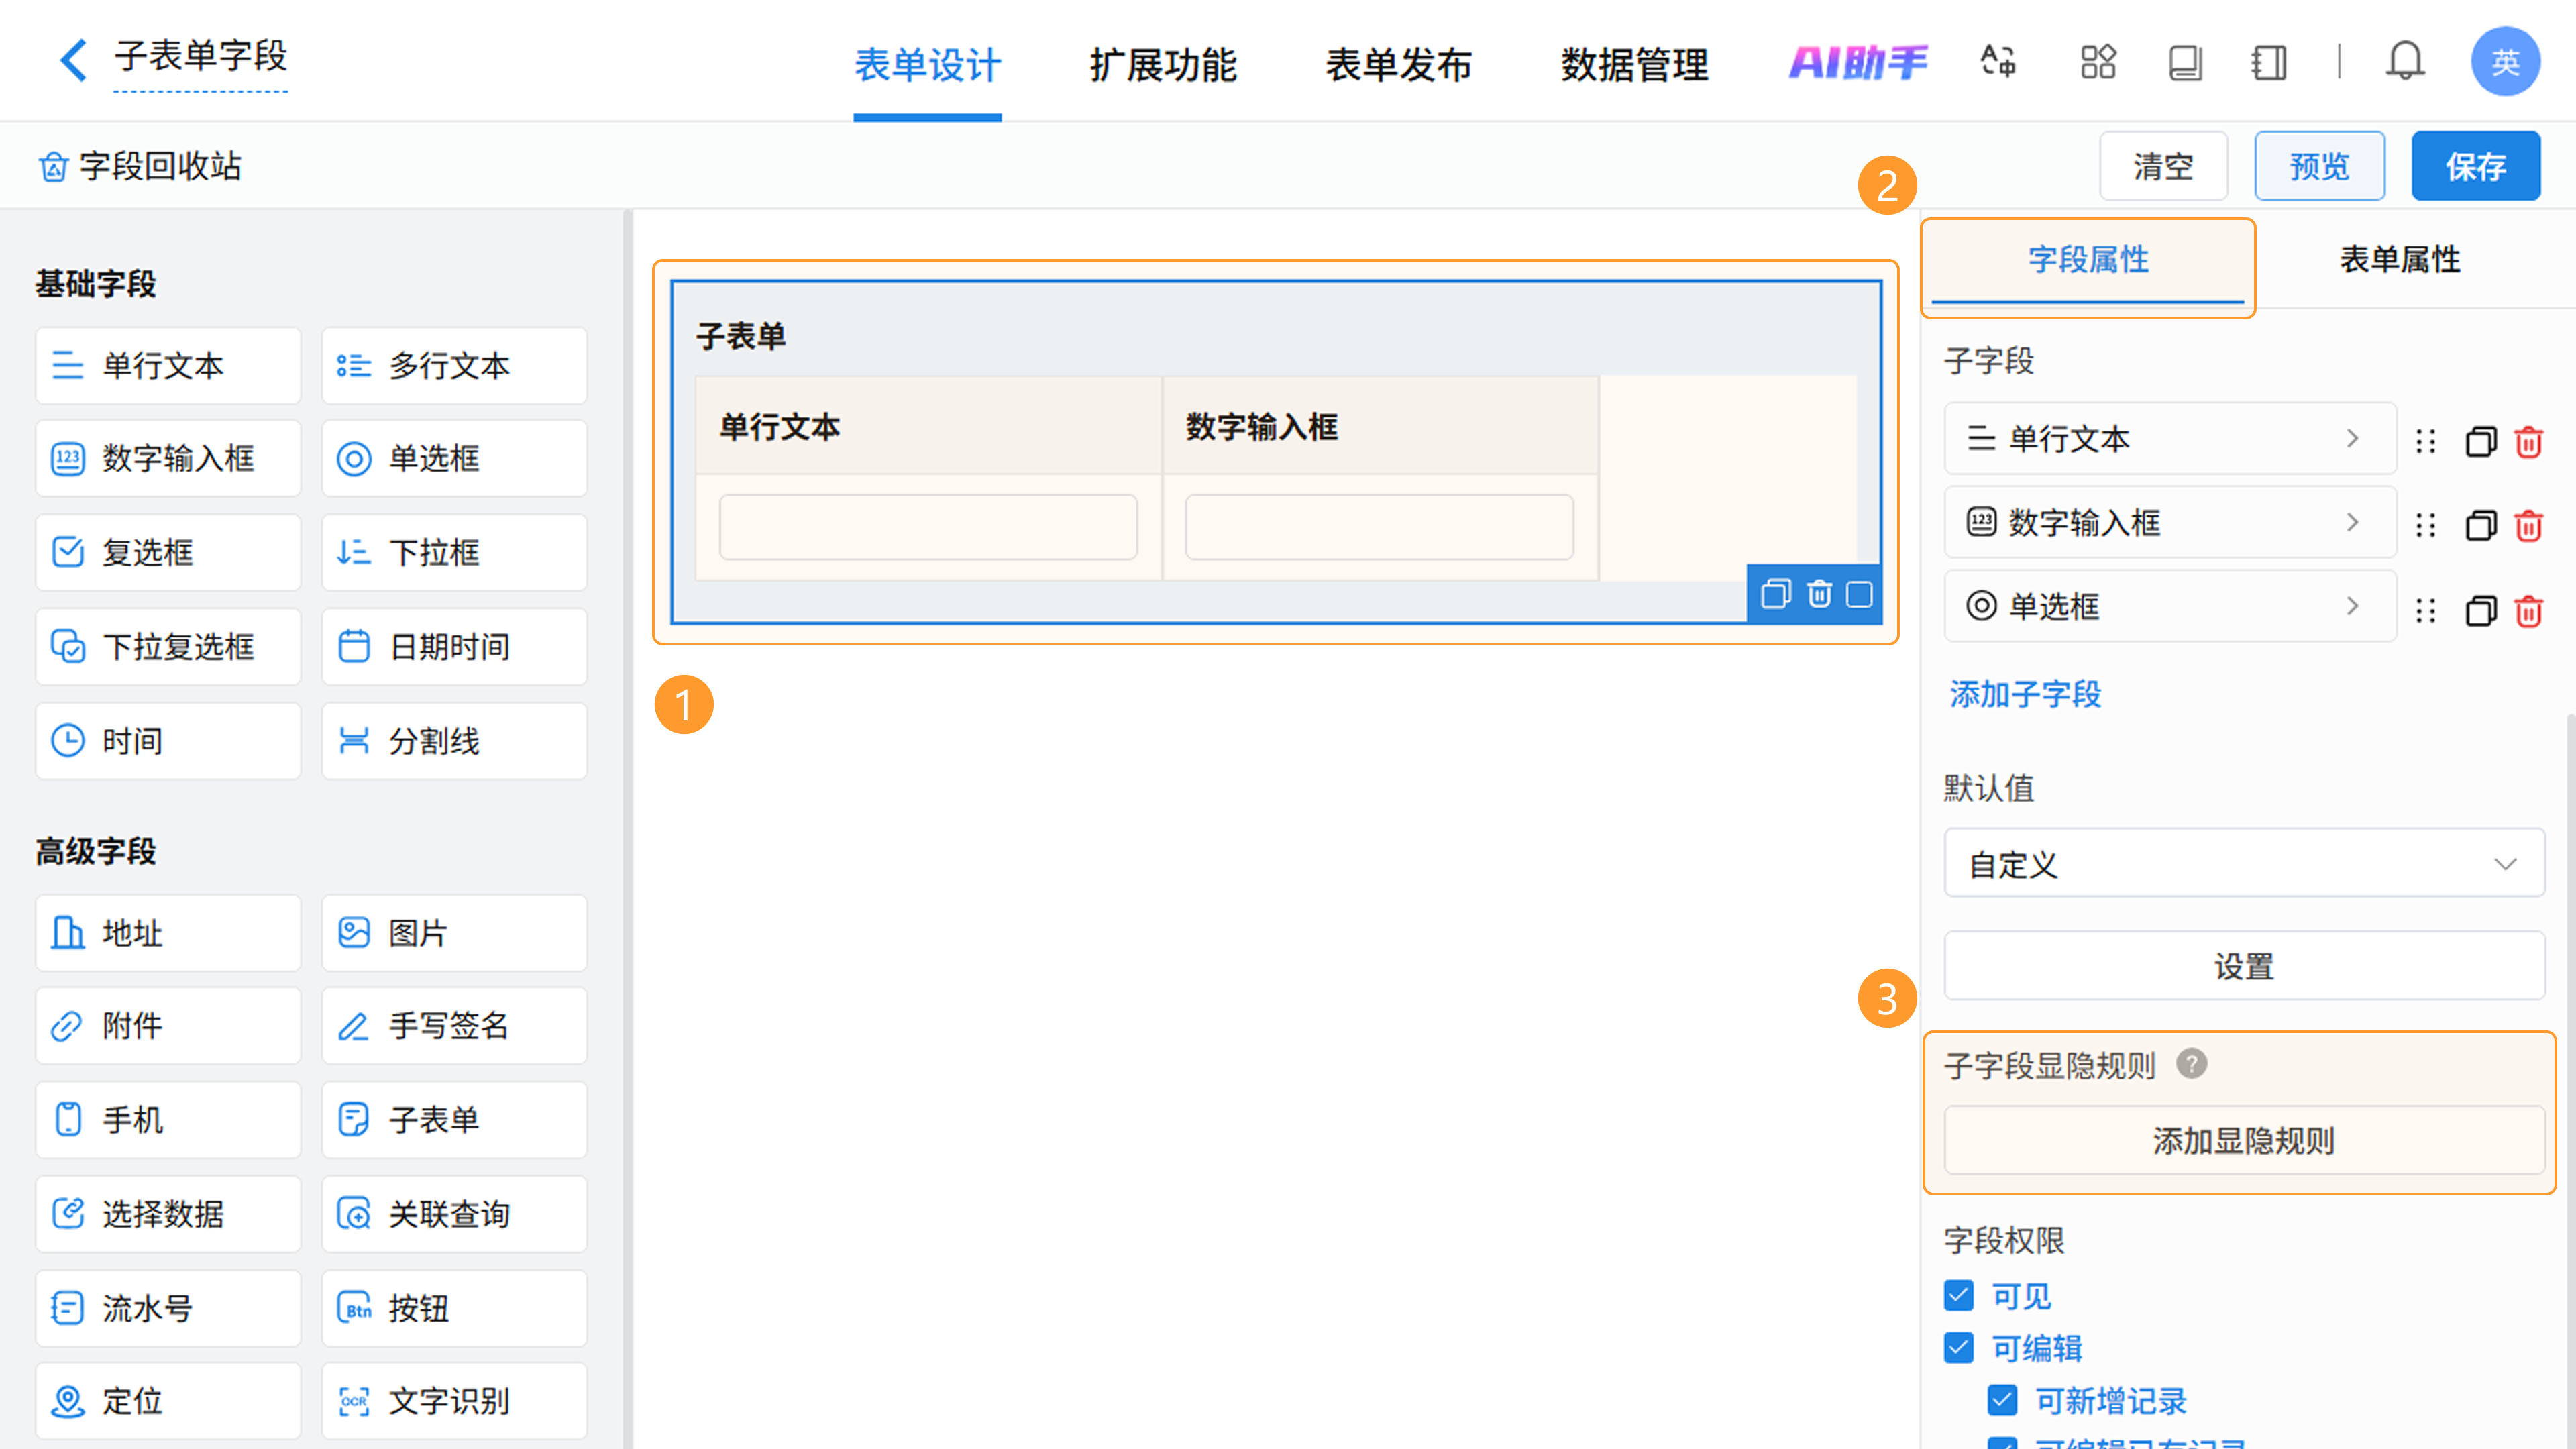Screen dimensions: 2576x1449
Task: Uncheck the 可见 permission
Action: [1959, 1295]
